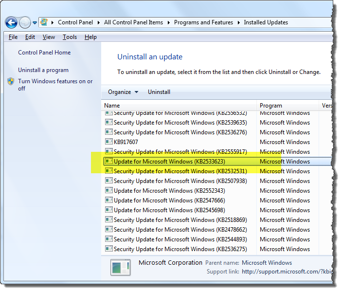
Task: Click the Uninstall toolbar button
Action: click(x=159, y=92)
